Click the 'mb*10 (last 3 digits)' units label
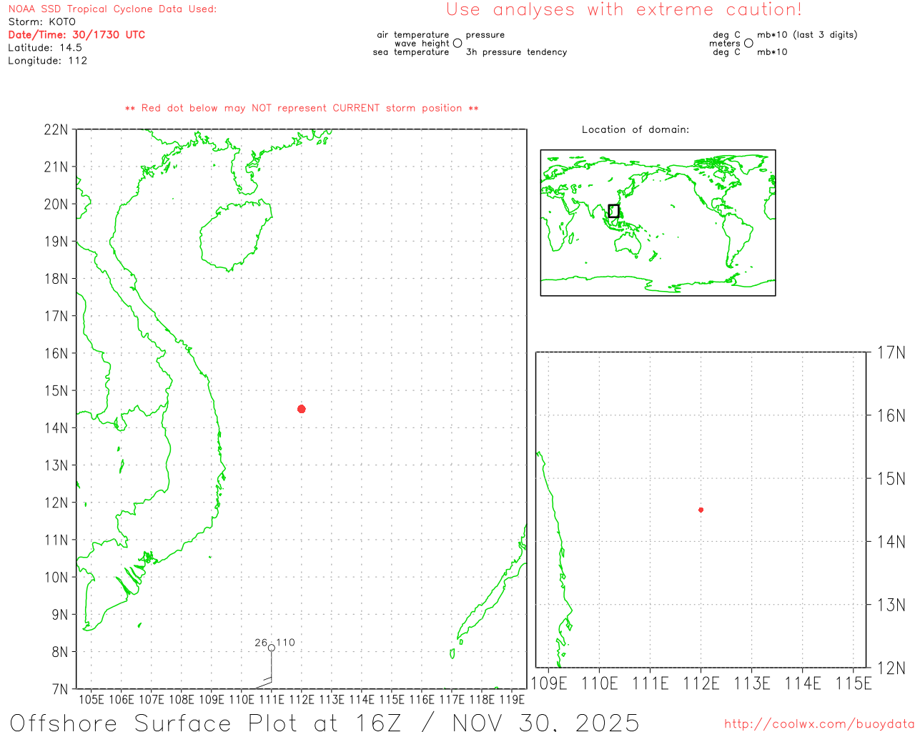 pyautogui.click(x=807, y=35)
